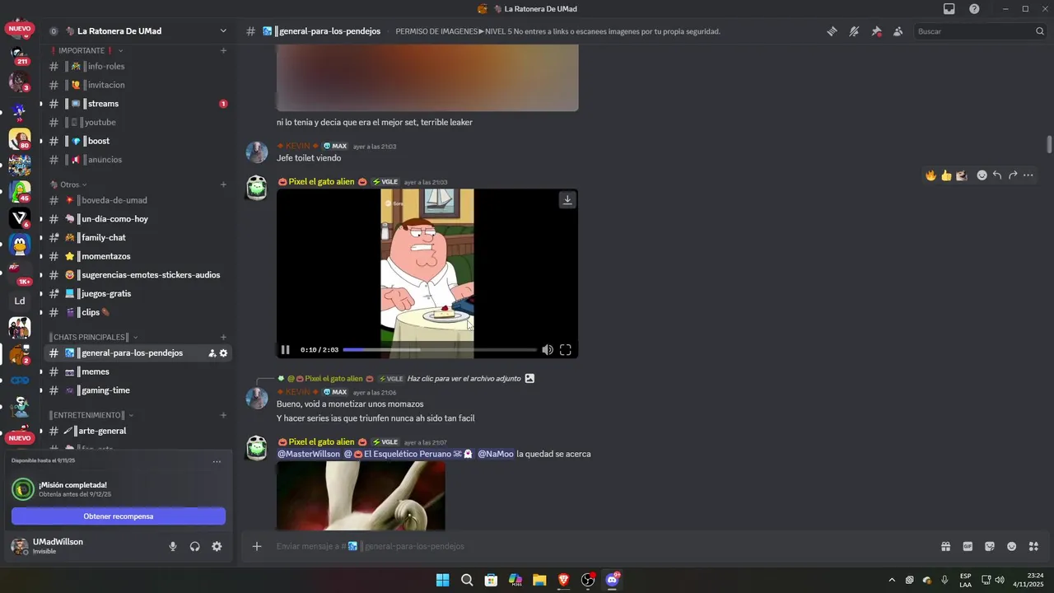Open the sticker picker
Screen dimensions: 1054x593
(990, 546)
